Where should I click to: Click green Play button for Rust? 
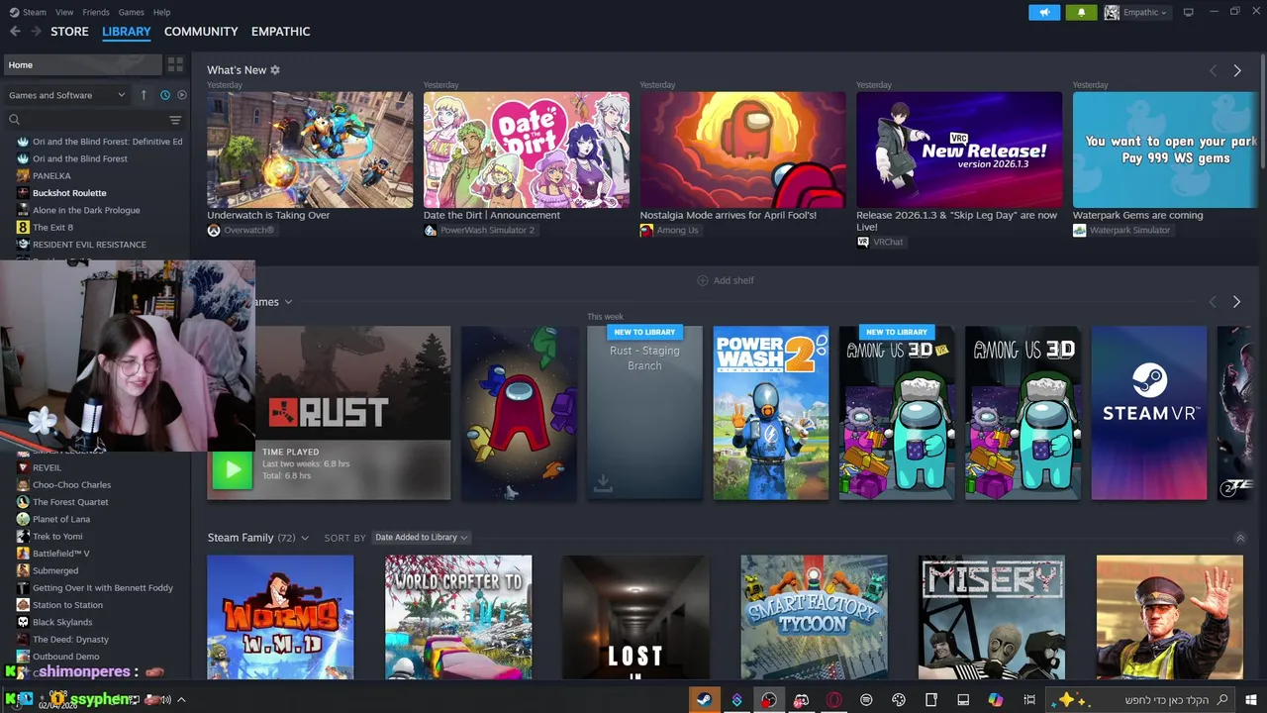[x=233, y=469]
